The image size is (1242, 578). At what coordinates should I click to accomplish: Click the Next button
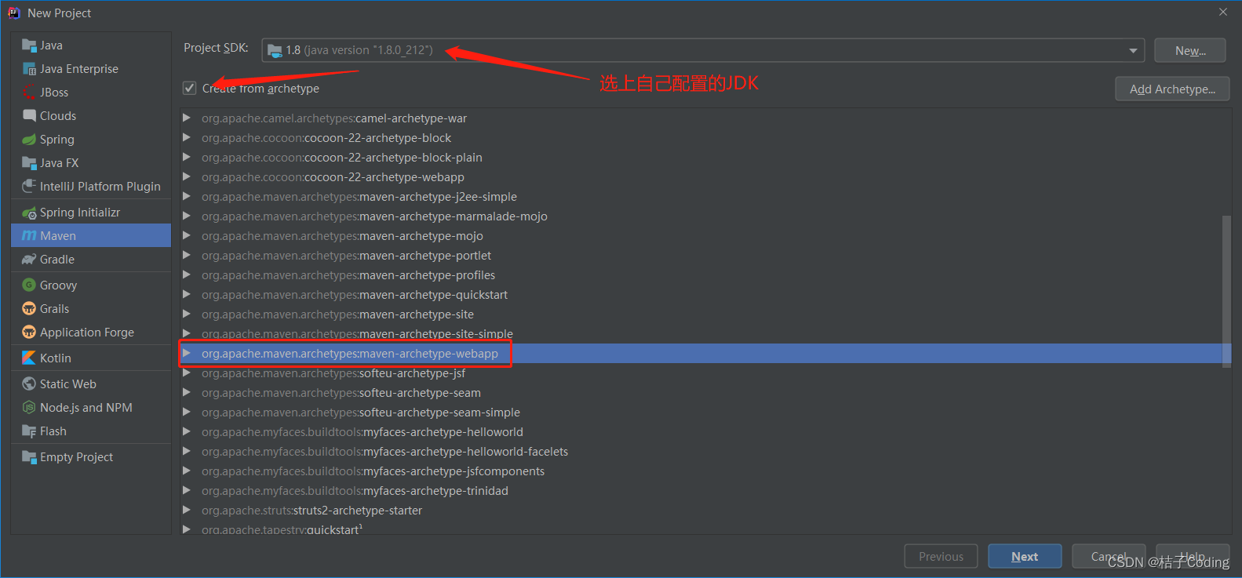point(1025,556)
